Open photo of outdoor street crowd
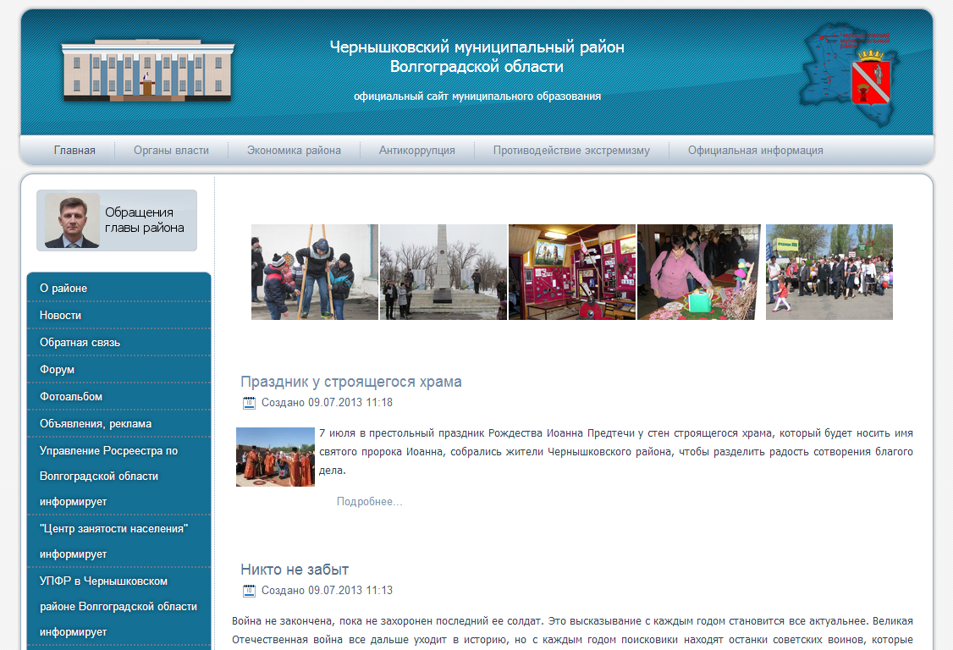953x650 pixels. tap(829, 272)
